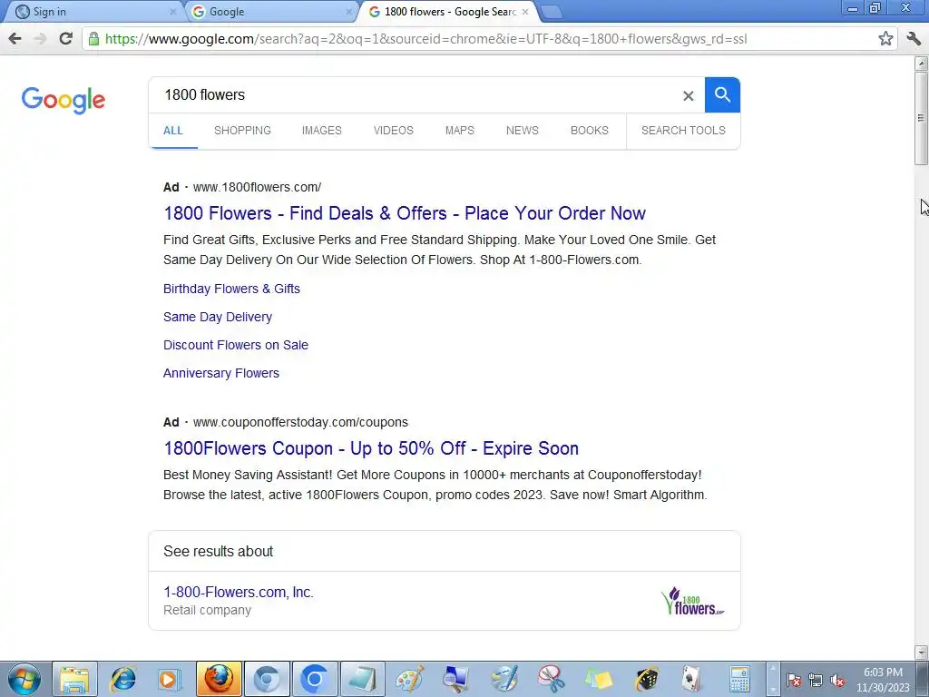The height and width of the screenshot is (697, 929).
Task: Open the Magnifier taskbar icon
Action: pos(456,679)
